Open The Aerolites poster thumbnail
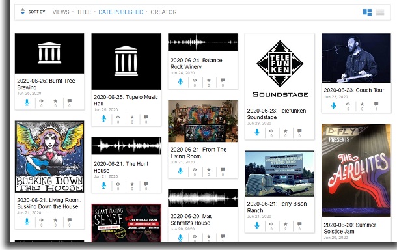This screenshot has width=397, height=250. pos(356,171)
